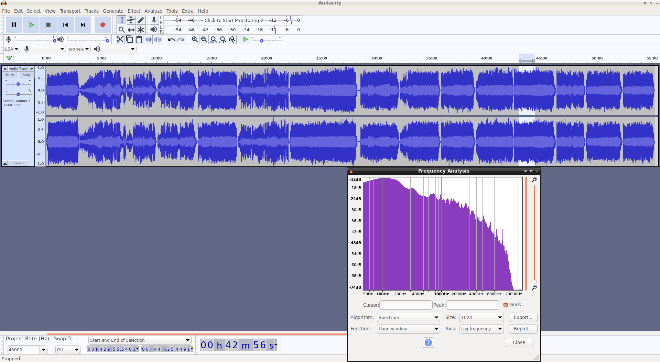Pause playback with the Pause button
This screenshot has height=362, width=660.
coord(14,25)
